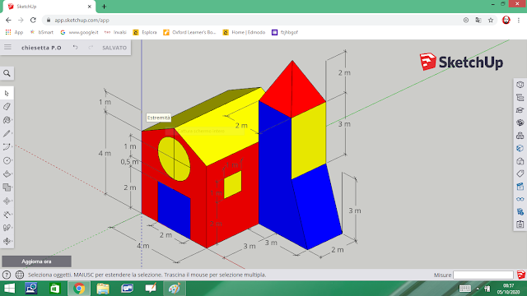Select the Move tool
Image resolution: width=527 pixels, height=296 pixels.
click(7, 201)
